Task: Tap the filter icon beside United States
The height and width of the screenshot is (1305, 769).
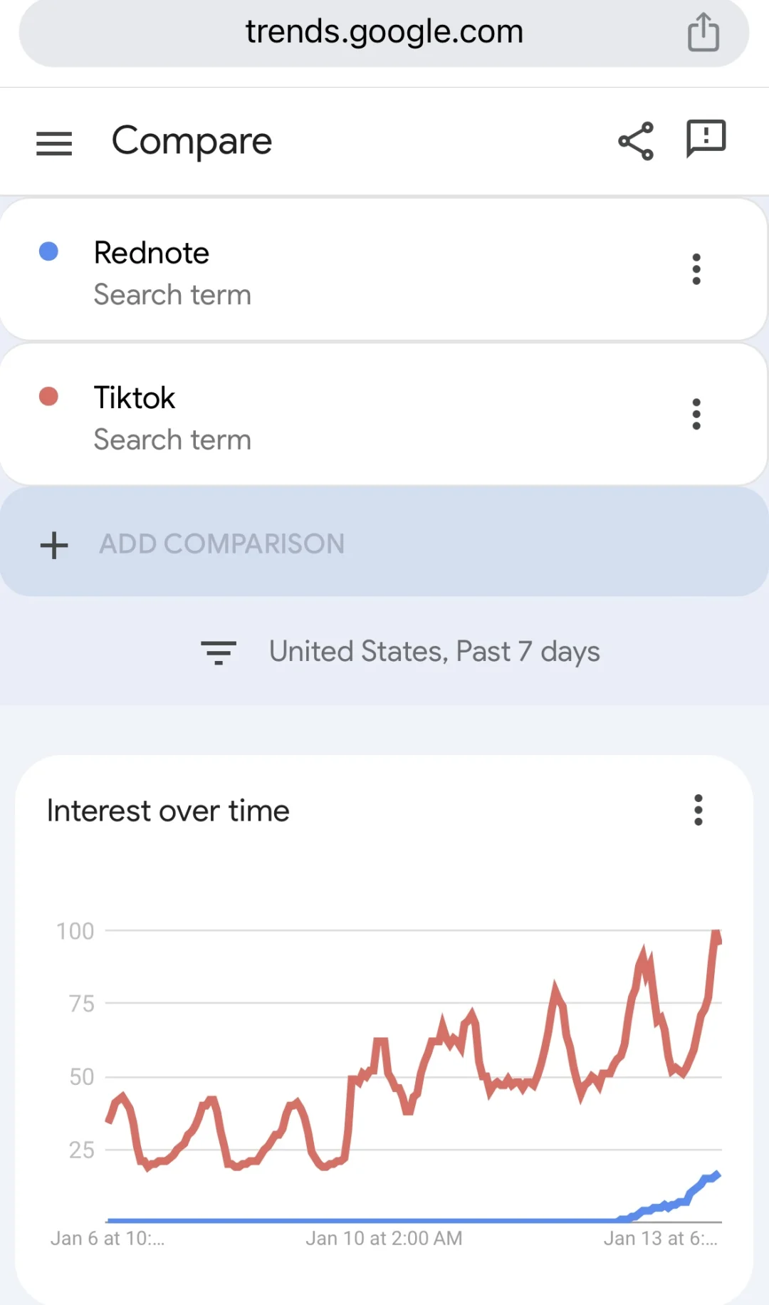Action: [219, 652]
